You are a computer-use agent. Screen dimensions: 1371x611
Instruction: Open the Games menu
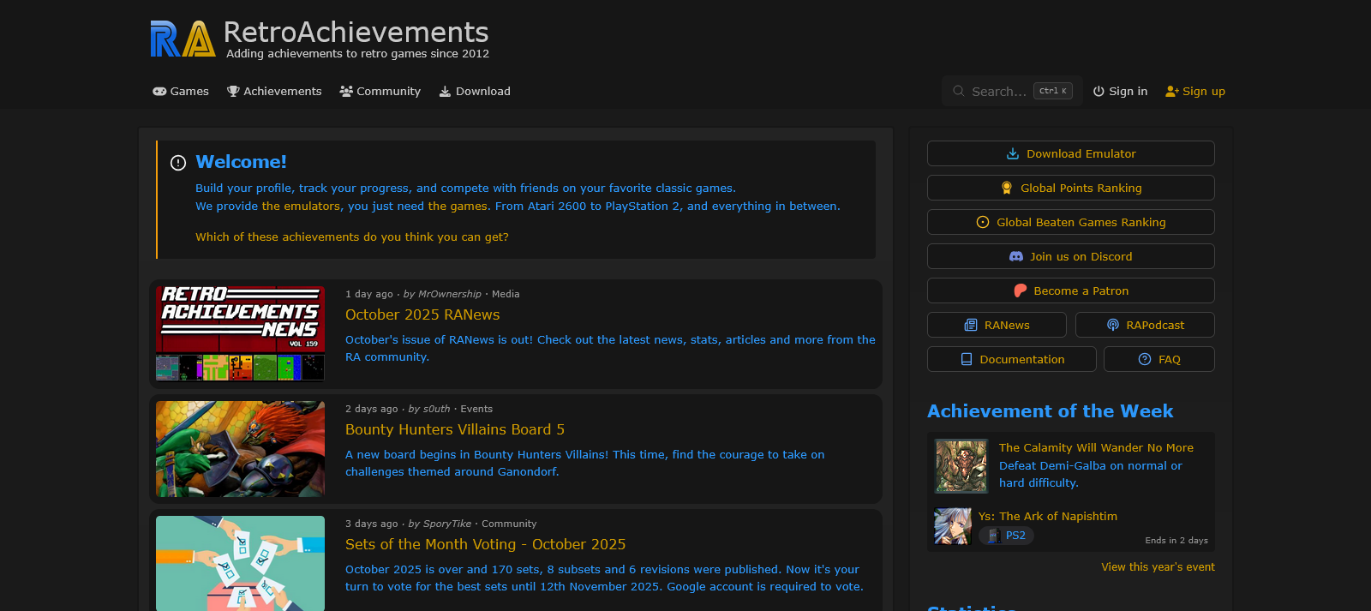click(x=181, y=92)
